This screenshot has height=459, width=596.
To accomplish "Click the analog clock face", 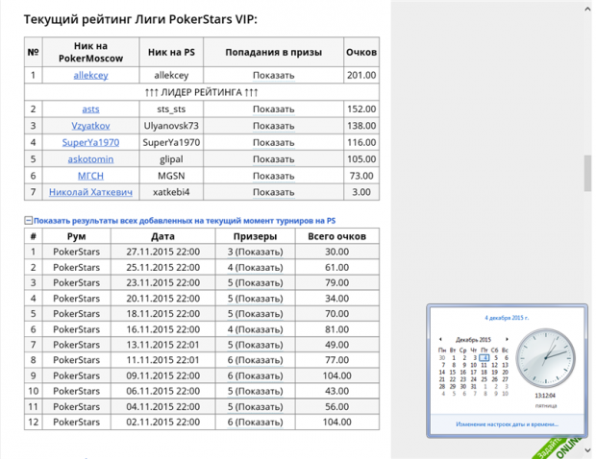I will click(x=545, y=358).
